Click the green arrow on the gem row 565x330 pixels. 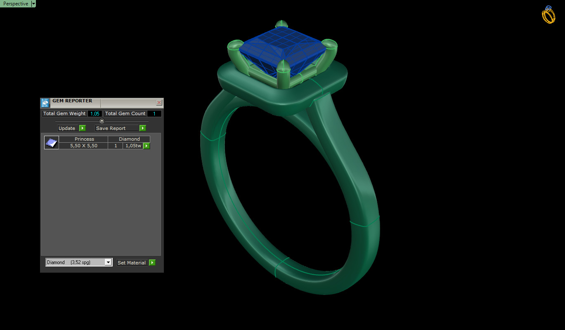147,146
